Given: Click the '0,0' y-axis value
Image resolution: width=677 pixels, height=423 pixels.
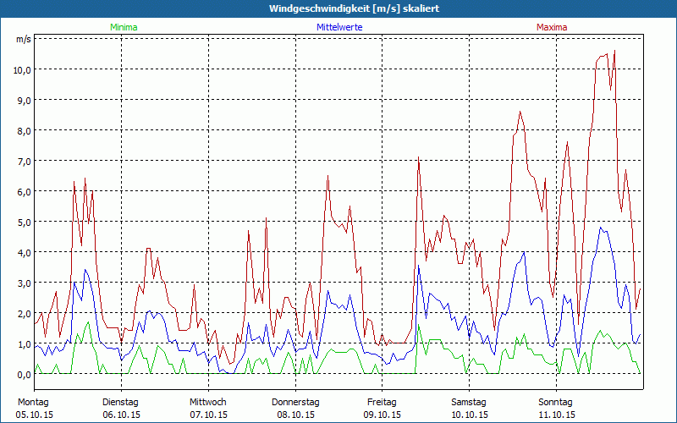Looking at the screenshot, I should coord(25,375).
